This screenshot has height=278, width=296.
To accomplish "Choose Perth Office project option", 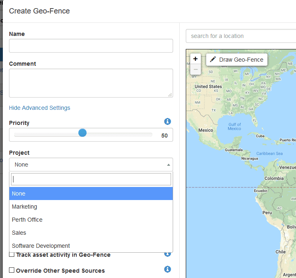I will click(x=91, y=220).
